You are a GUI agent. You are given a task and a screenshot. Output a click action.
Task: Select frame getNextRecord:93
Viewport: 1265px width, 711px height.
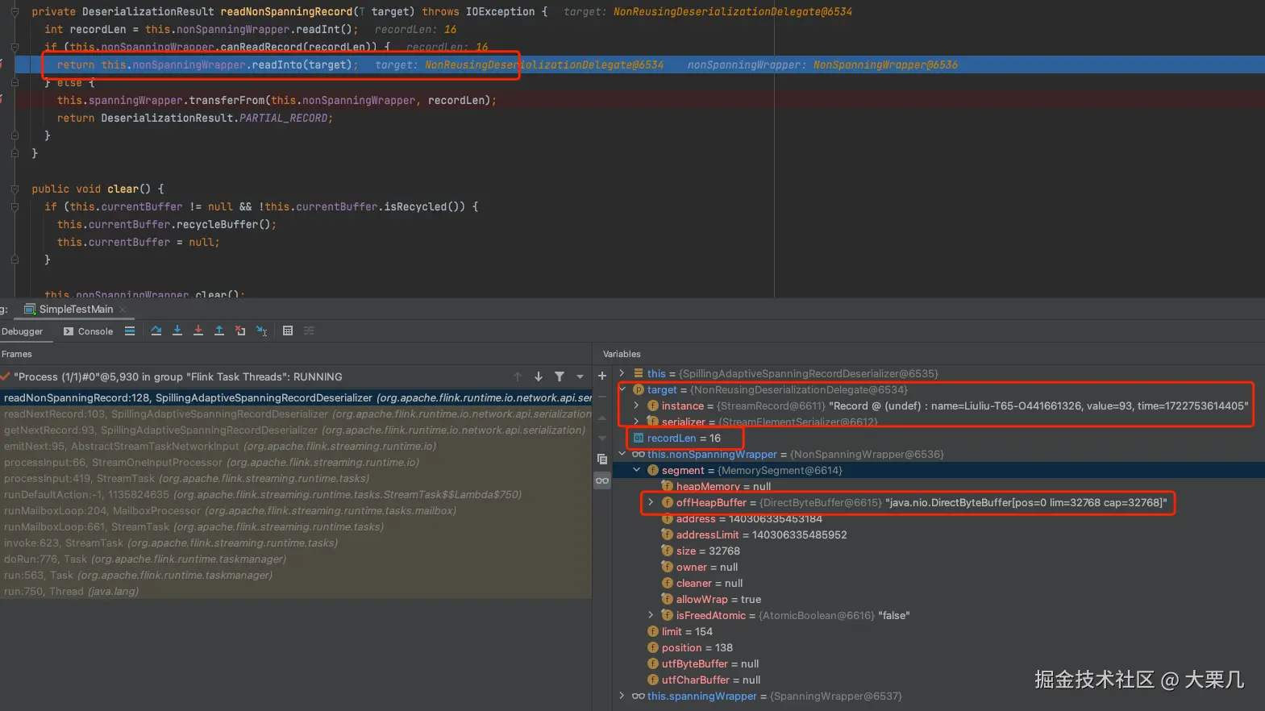click(296, 430)
